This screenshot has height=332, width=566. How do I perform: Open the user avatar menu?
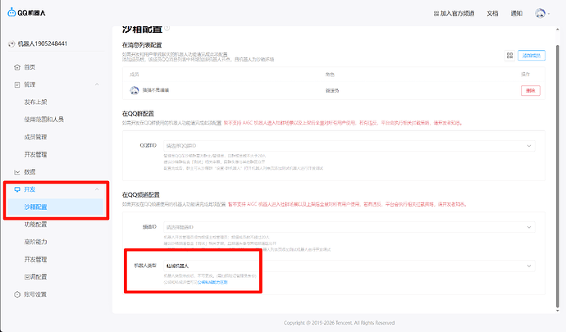(x=542, y=13)
